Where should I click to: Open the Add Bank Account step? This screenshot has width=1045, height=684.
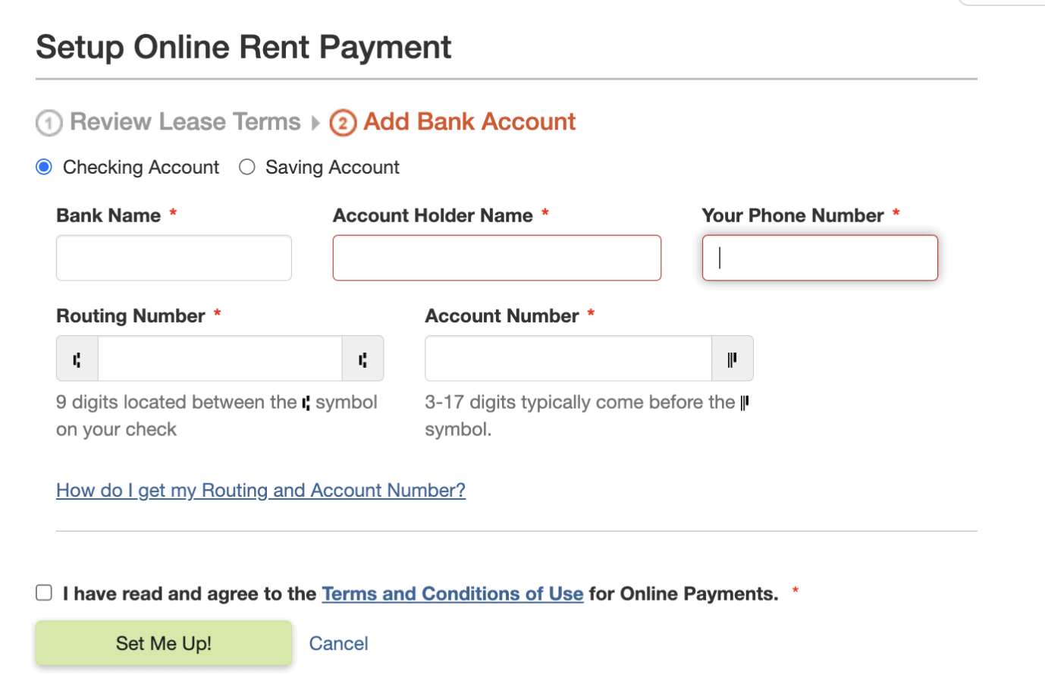tap(469, 122)
